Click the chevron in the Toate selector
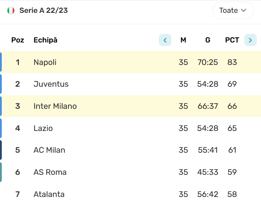The height and width of the screenshot is (208, 261). [x=244, y=10]
